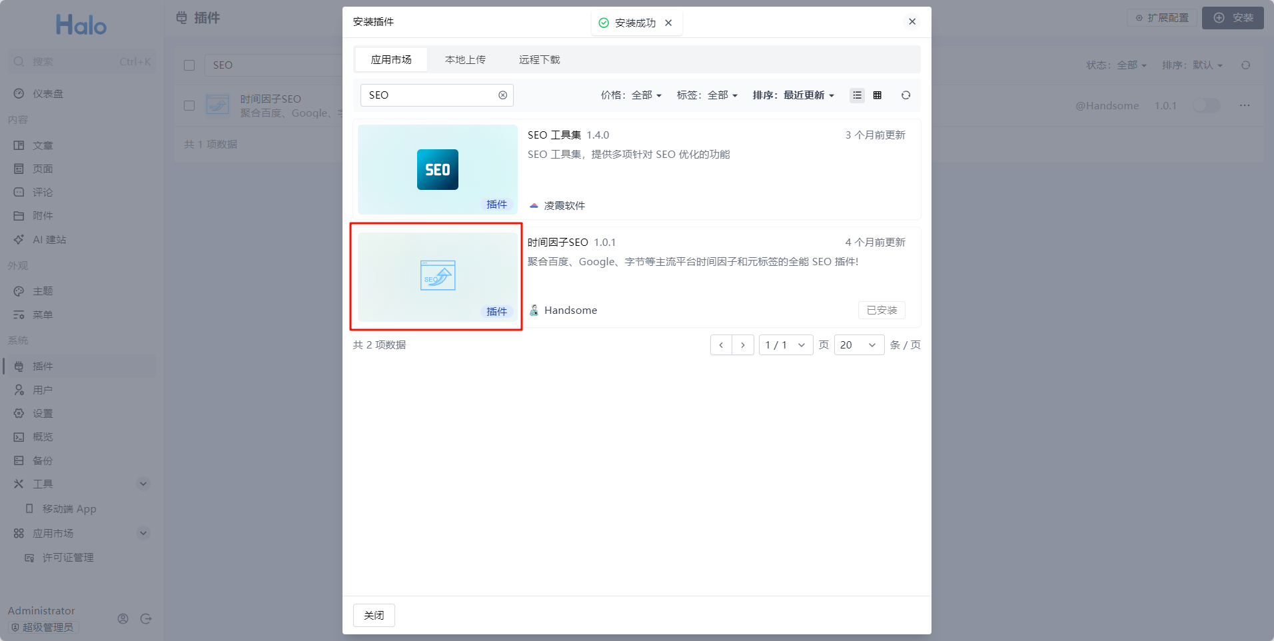Clear the SEO search field text
Screen dimensions: 1274x641
[x=502, y=95]
